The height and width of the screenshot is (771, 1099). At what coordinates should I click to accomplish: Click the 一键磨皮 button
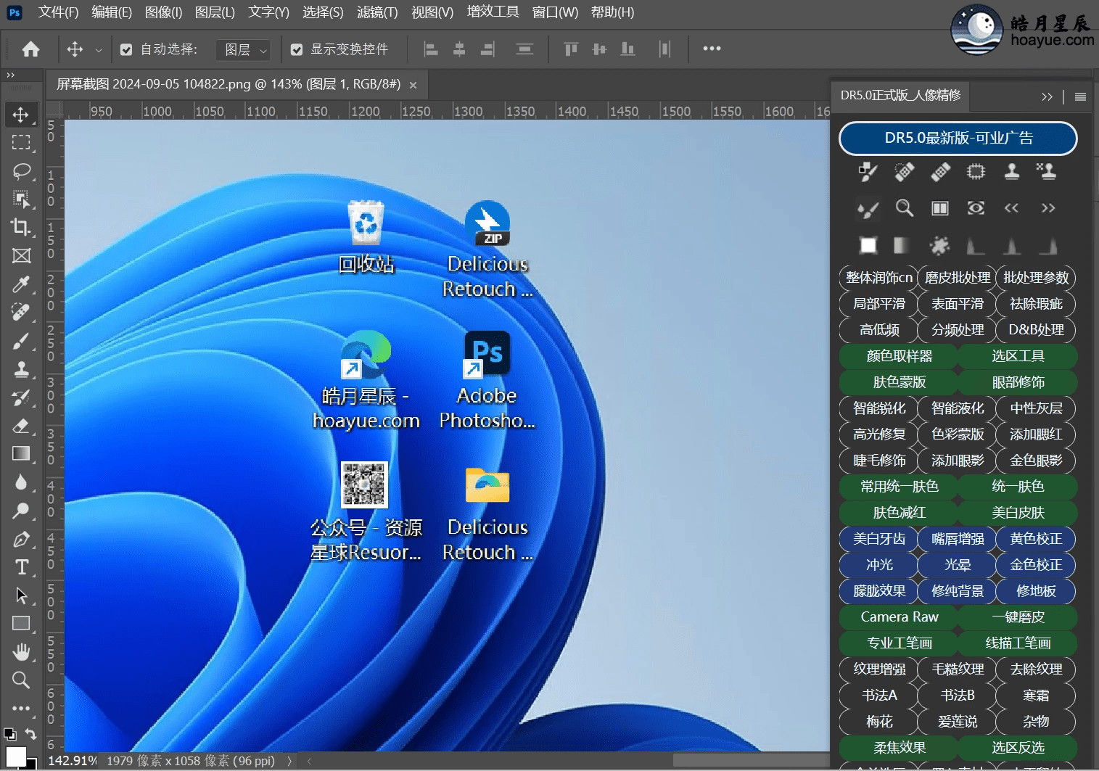pos(1018,617)
